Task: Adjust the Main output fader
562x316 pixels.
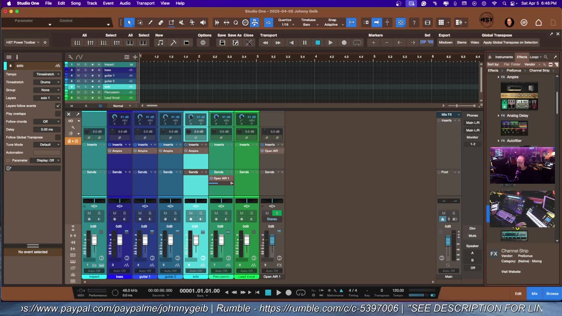Action: (x=448, y=241)
